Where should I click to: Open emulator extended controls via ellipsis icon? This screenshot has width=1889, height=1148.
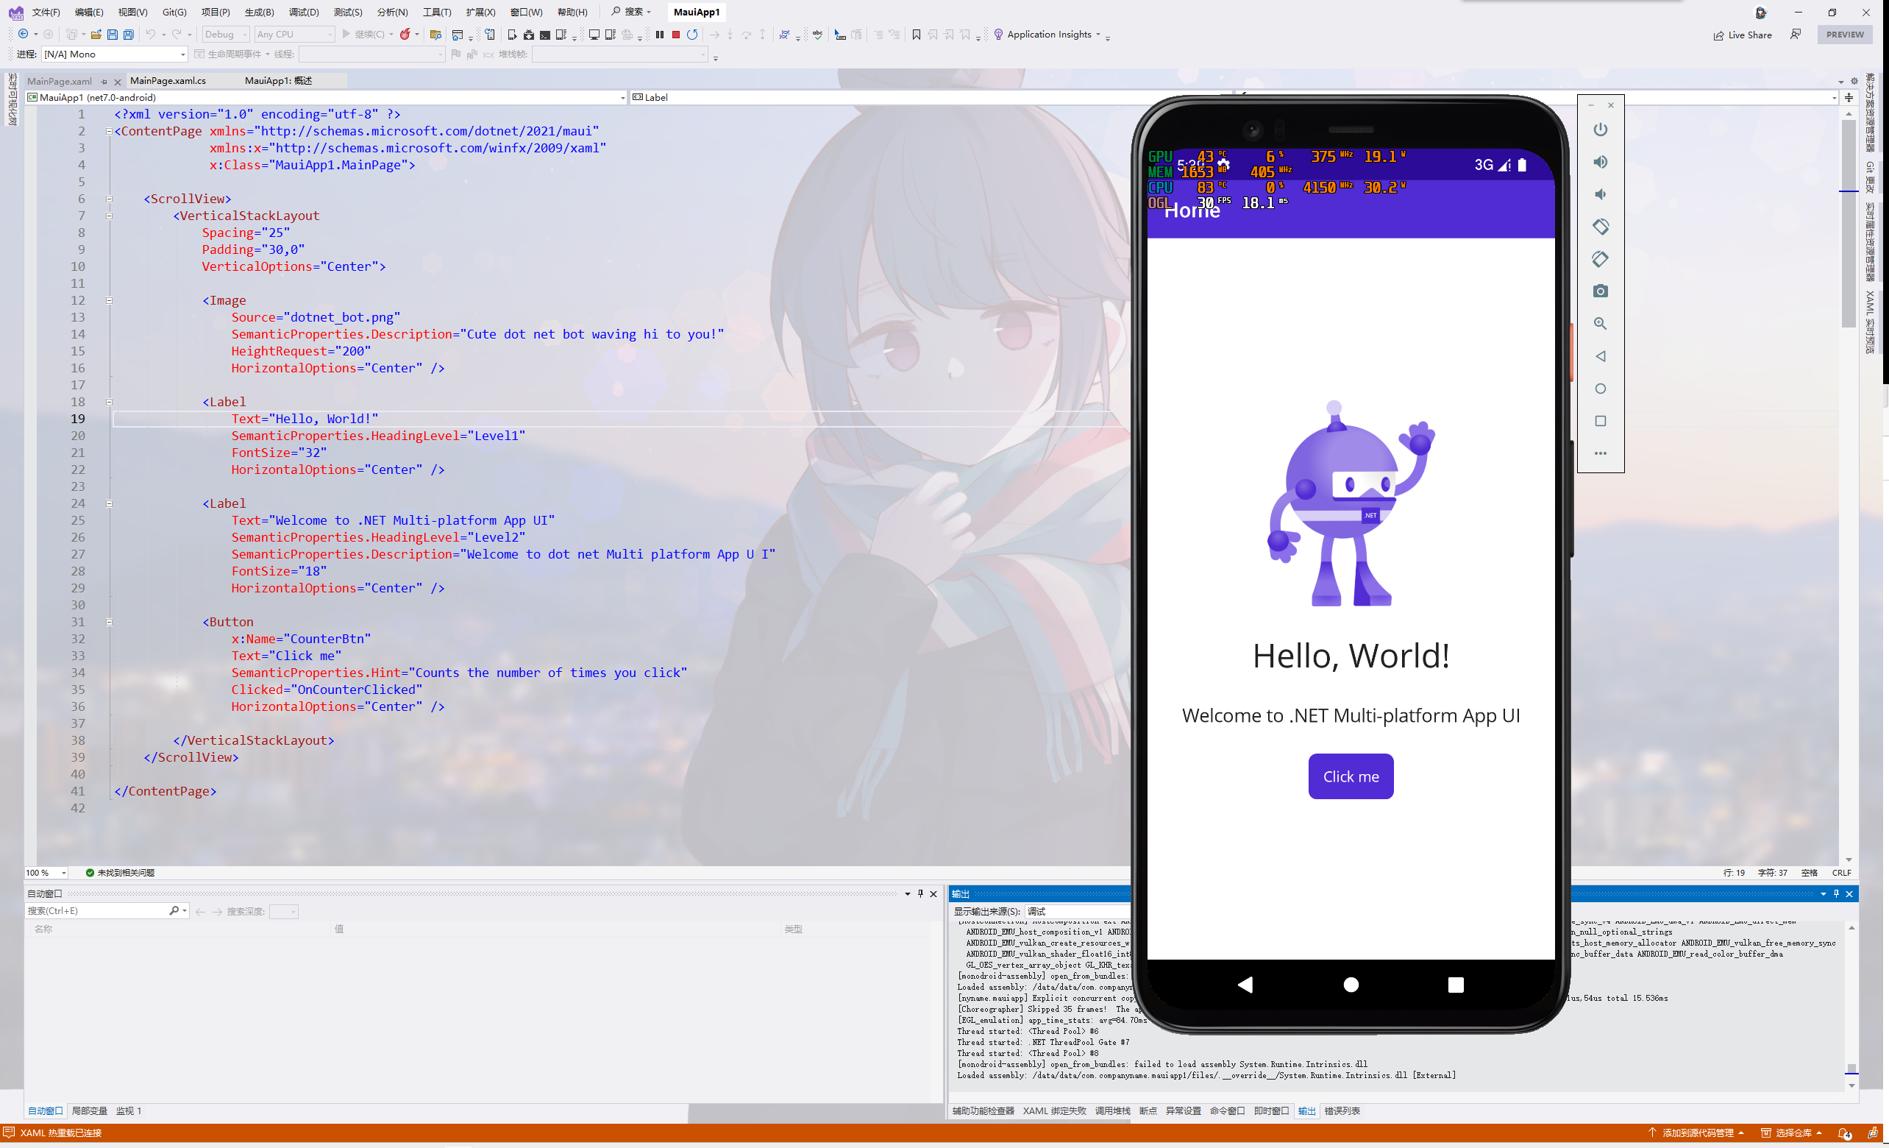[x=1600, y=453]
